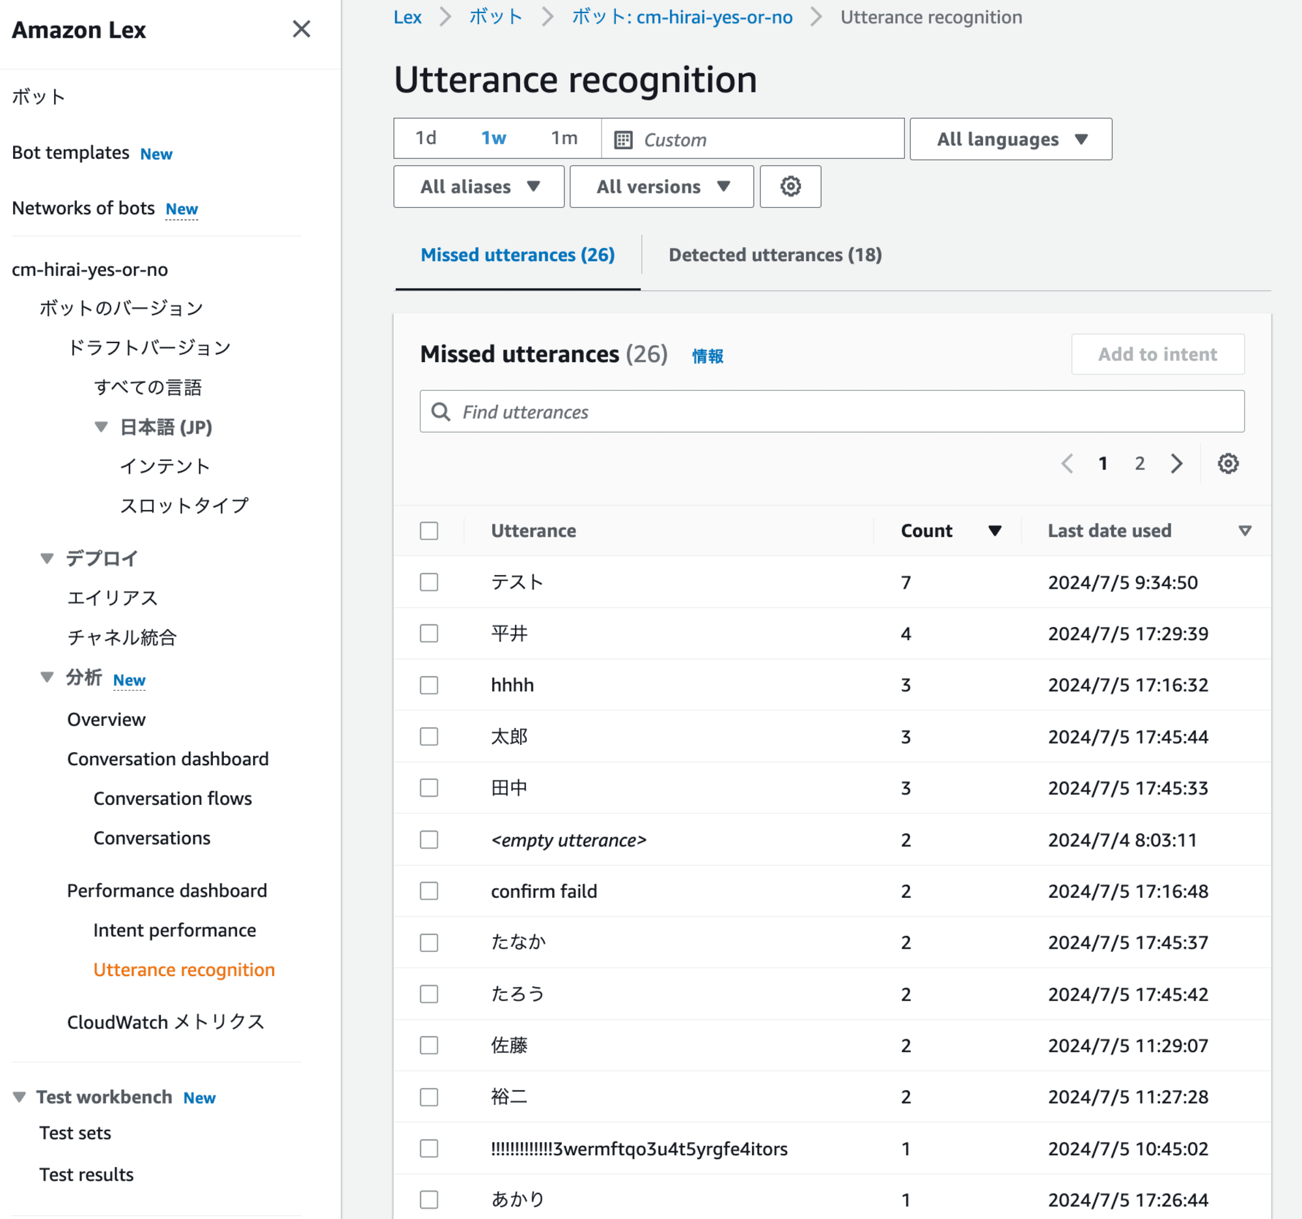
Task: Check the あかり utterance row
Action: [429, 1200]
